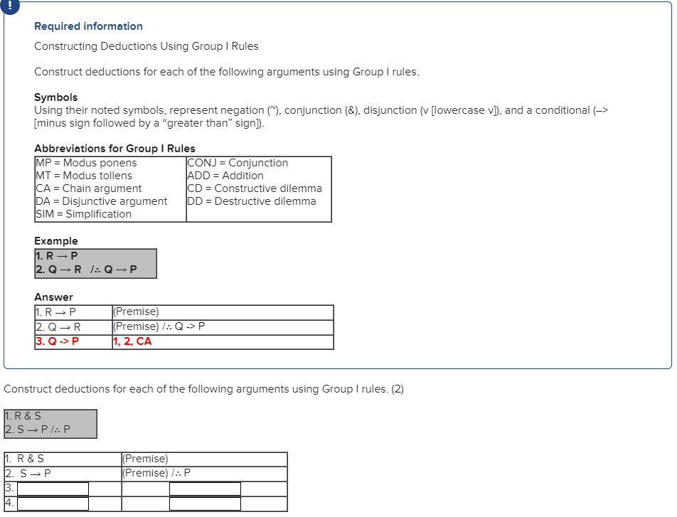Select the premise '2. S → P' row
The height and width of the screenshot is (517, 677).
62,473
